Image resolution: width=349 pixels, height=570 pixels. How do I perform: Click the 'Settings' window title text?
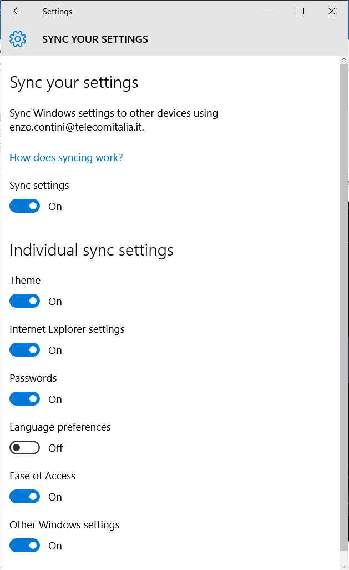(x=57, y=12)
